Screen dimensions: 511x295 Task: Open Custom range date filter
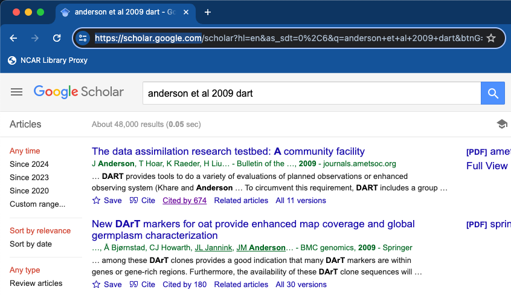(37, 204)
